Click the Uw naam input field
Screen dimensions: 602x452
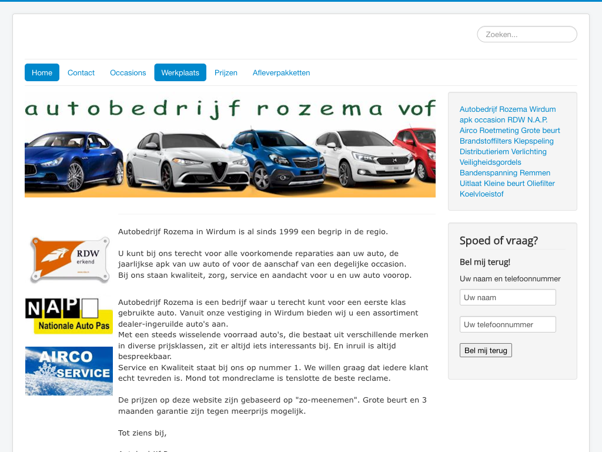507,297
